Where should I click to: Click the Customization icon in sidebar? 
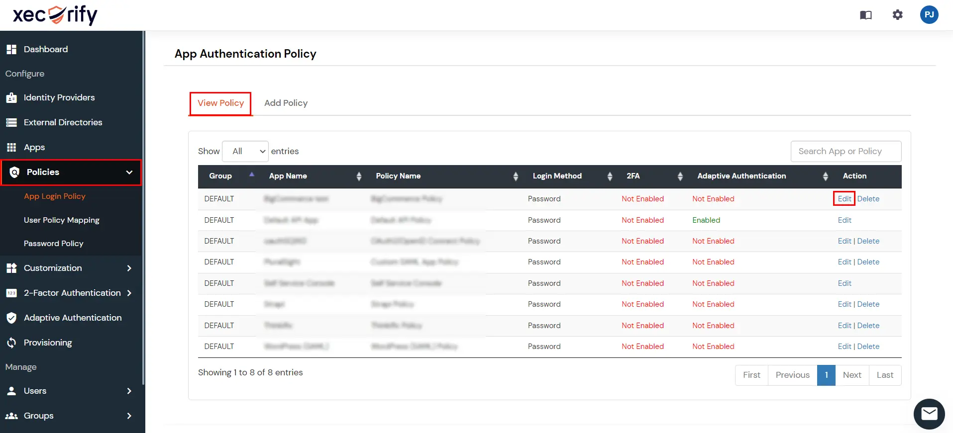click(x=11, y=268)
